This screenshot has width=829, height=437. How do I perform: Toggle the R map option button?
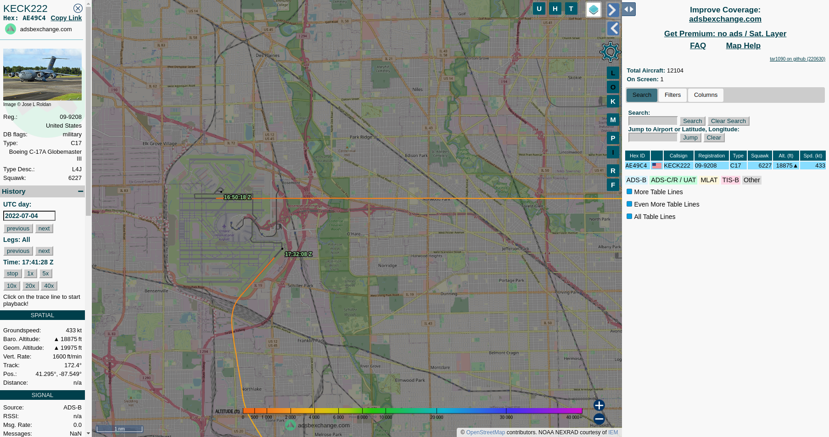(613, 171)
